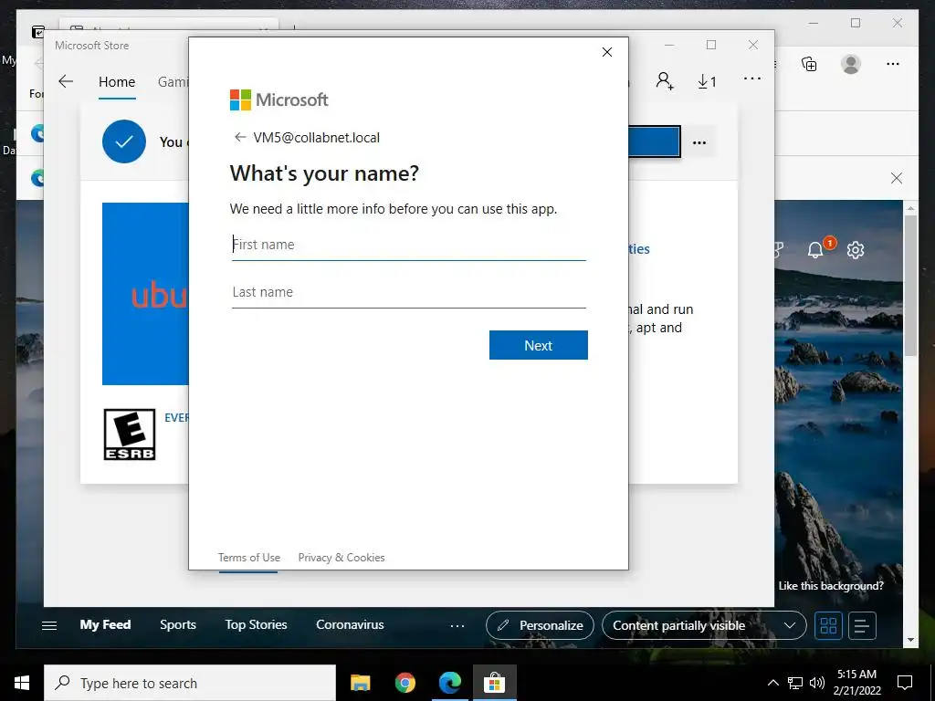935x701 pixels.
Task: Open the Windows Start menu
Action: [x=22, y=683]
